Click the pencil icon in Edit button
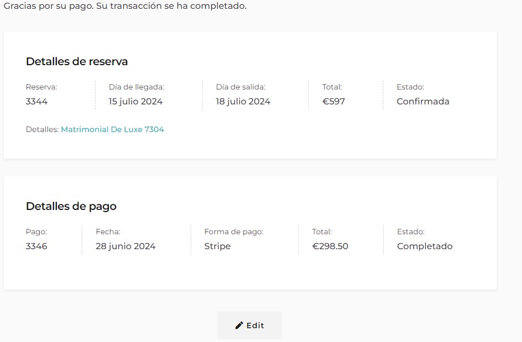 coord(239,325)
